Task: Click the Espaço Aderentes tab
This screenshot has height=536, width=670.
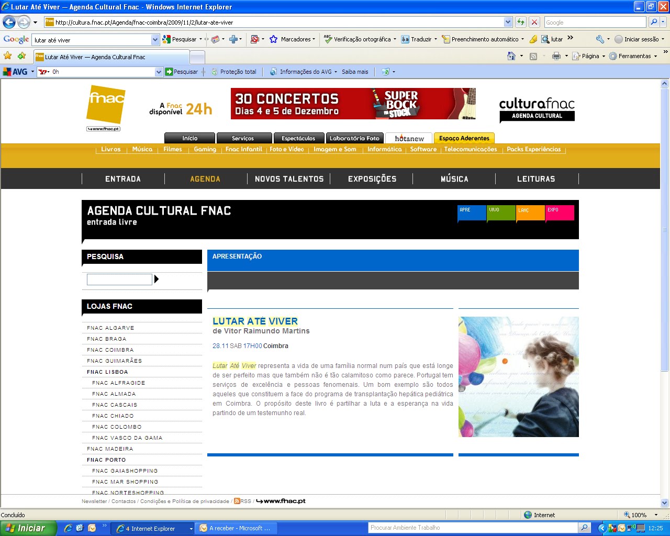Action: point(464,138)
